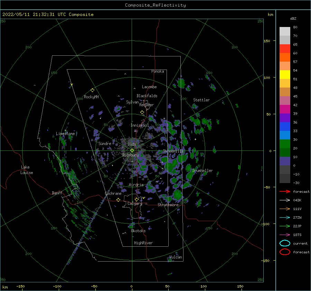311x291 pixels.
Task: Click the Lake Louise label
Action: click(27, 170)
